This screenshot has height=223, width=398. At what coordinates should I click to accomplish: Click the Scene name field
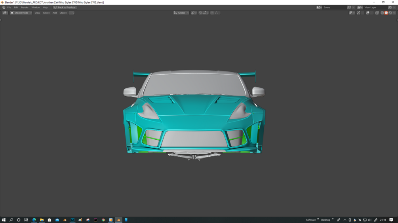click(x=335, y=7)
